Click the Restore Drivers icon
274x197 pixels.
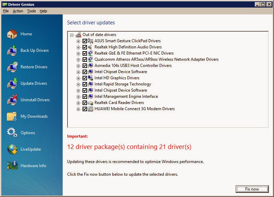(x=12, y=67)
